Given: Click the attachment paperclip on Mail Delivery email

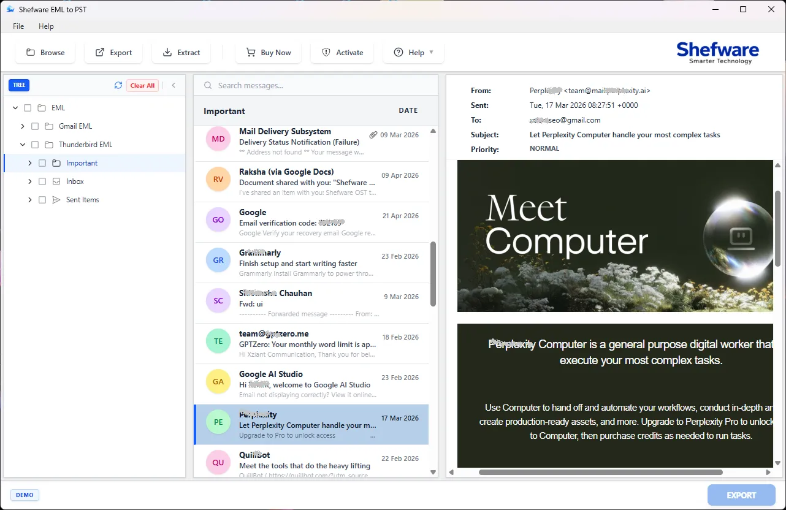Looking at the screenshot, I should tap(373, 135).
